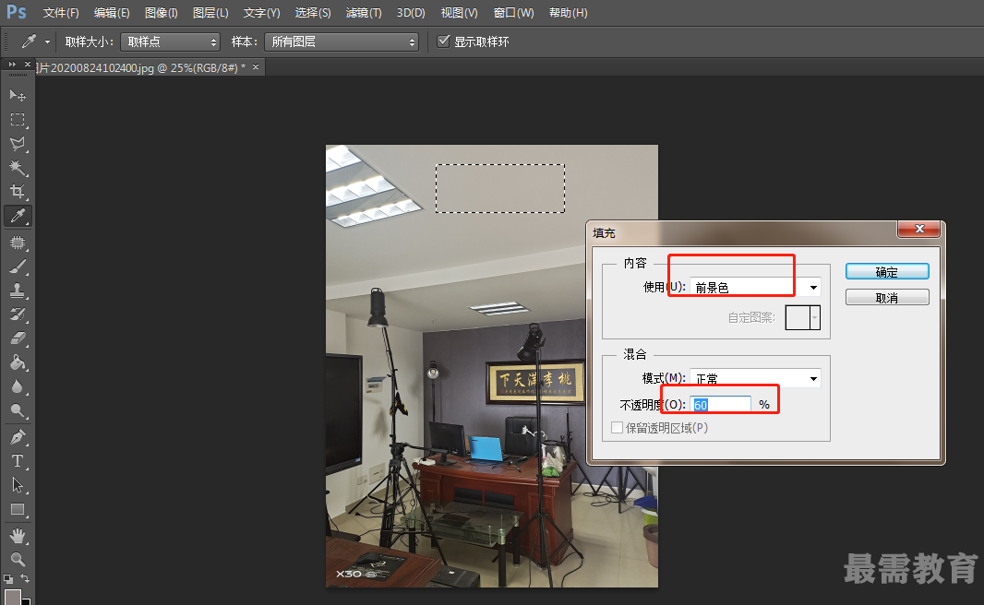Open the 图层(L) menu

[210, 13]
